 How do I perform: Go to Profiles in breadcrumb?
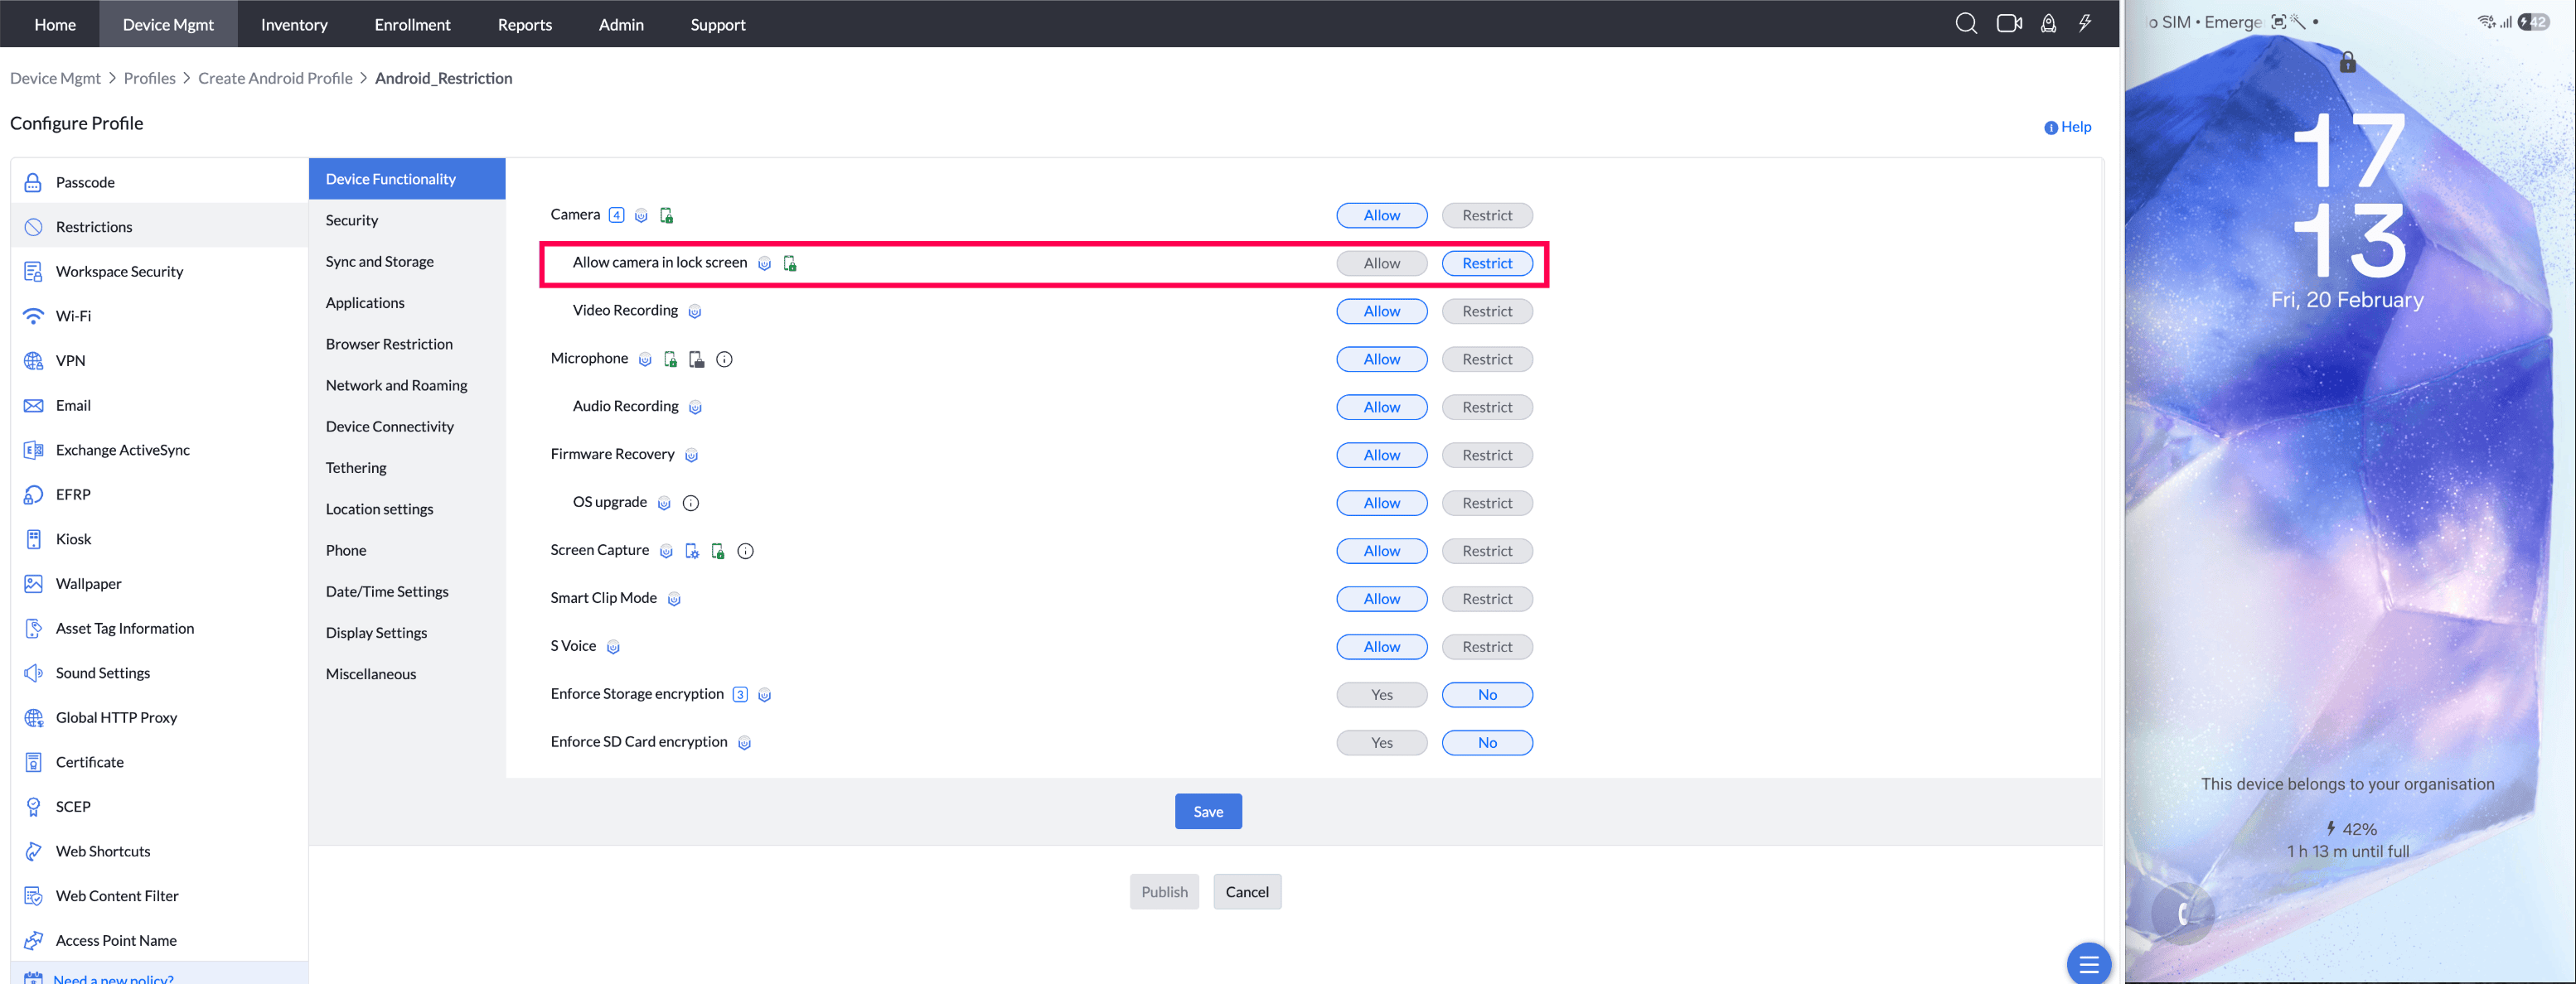(x=149, y=78)
